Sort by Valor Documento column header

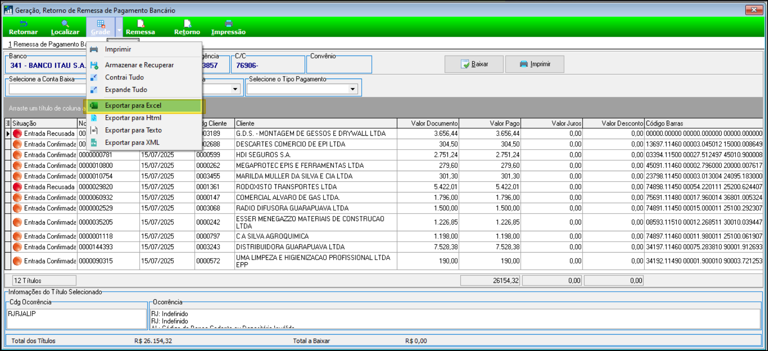point(428,123)
